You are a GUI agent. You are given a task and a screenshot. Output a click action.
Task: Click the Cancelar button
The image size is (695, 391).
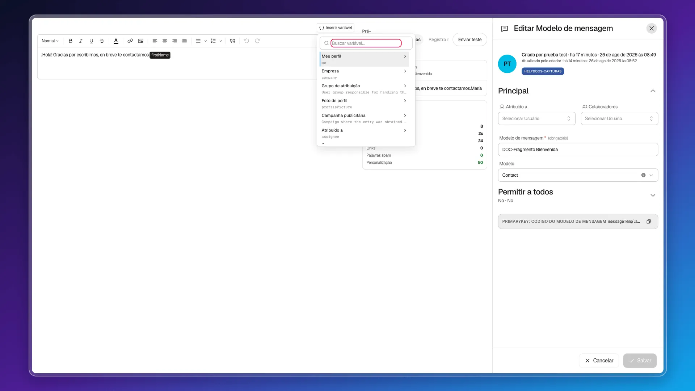599,361
